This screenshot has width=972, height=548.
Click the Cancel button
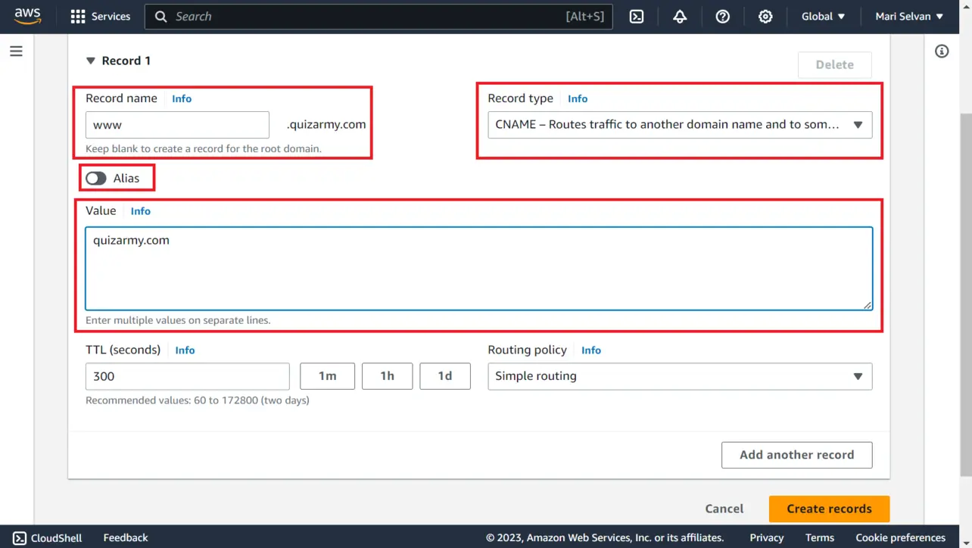[724, 509]
